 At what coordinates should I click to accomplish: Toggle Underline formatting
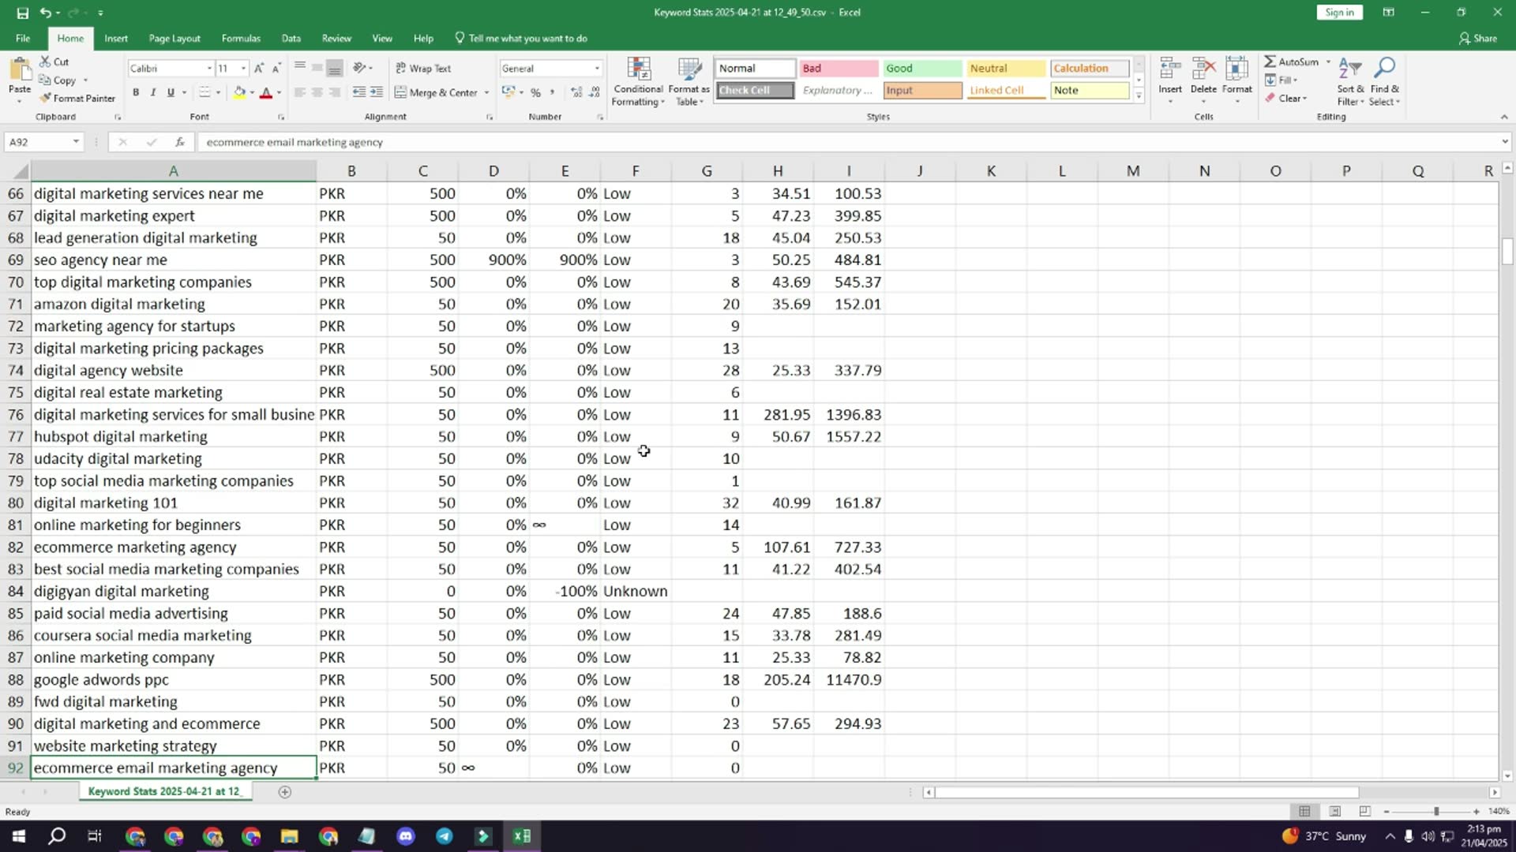click(171, 92)
